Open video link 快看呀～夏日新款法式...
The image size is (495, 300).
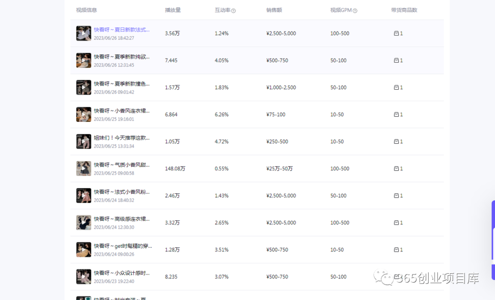tap(121, 30)
